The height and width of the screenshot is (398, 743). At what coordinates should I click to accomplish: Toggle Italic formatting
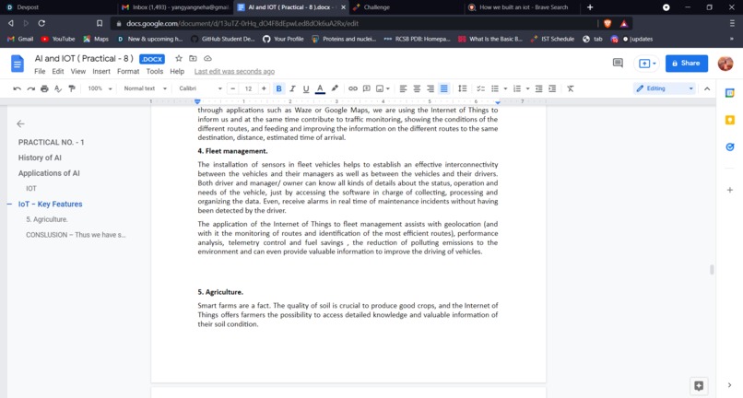point(292,88)
